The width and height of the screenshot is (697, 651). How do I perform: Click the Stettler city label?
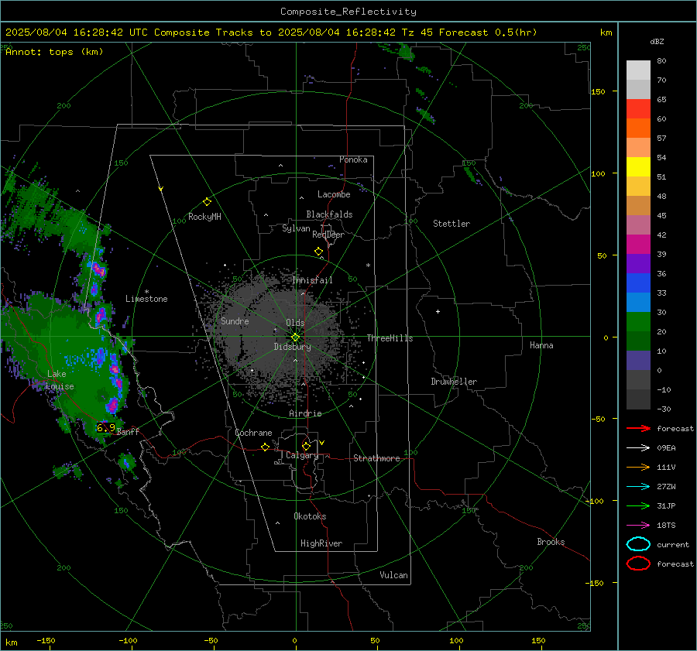click(x=452, y=224)
